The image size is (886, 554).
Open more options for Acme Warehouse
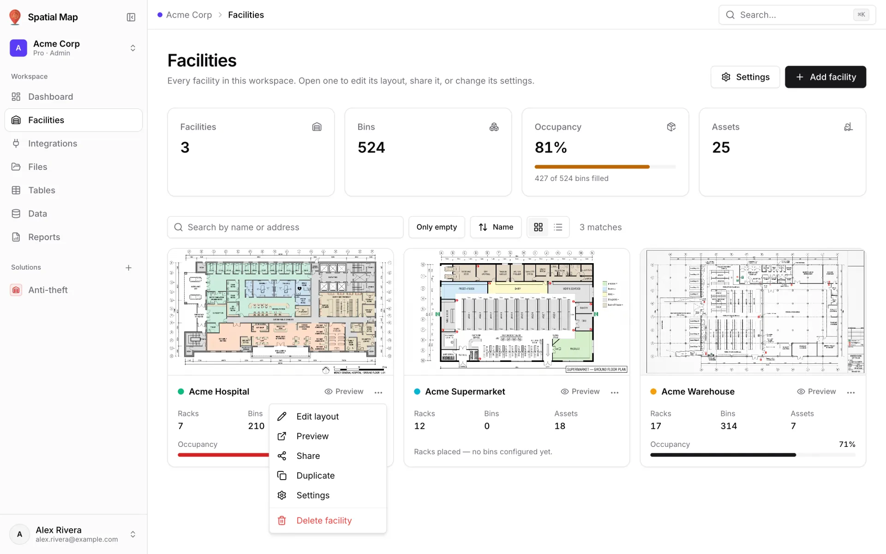851,392
